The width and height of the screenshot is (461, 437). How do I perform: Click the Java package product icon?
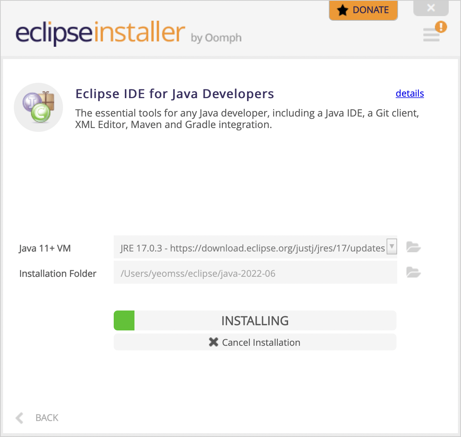click(x=38, y=107)
